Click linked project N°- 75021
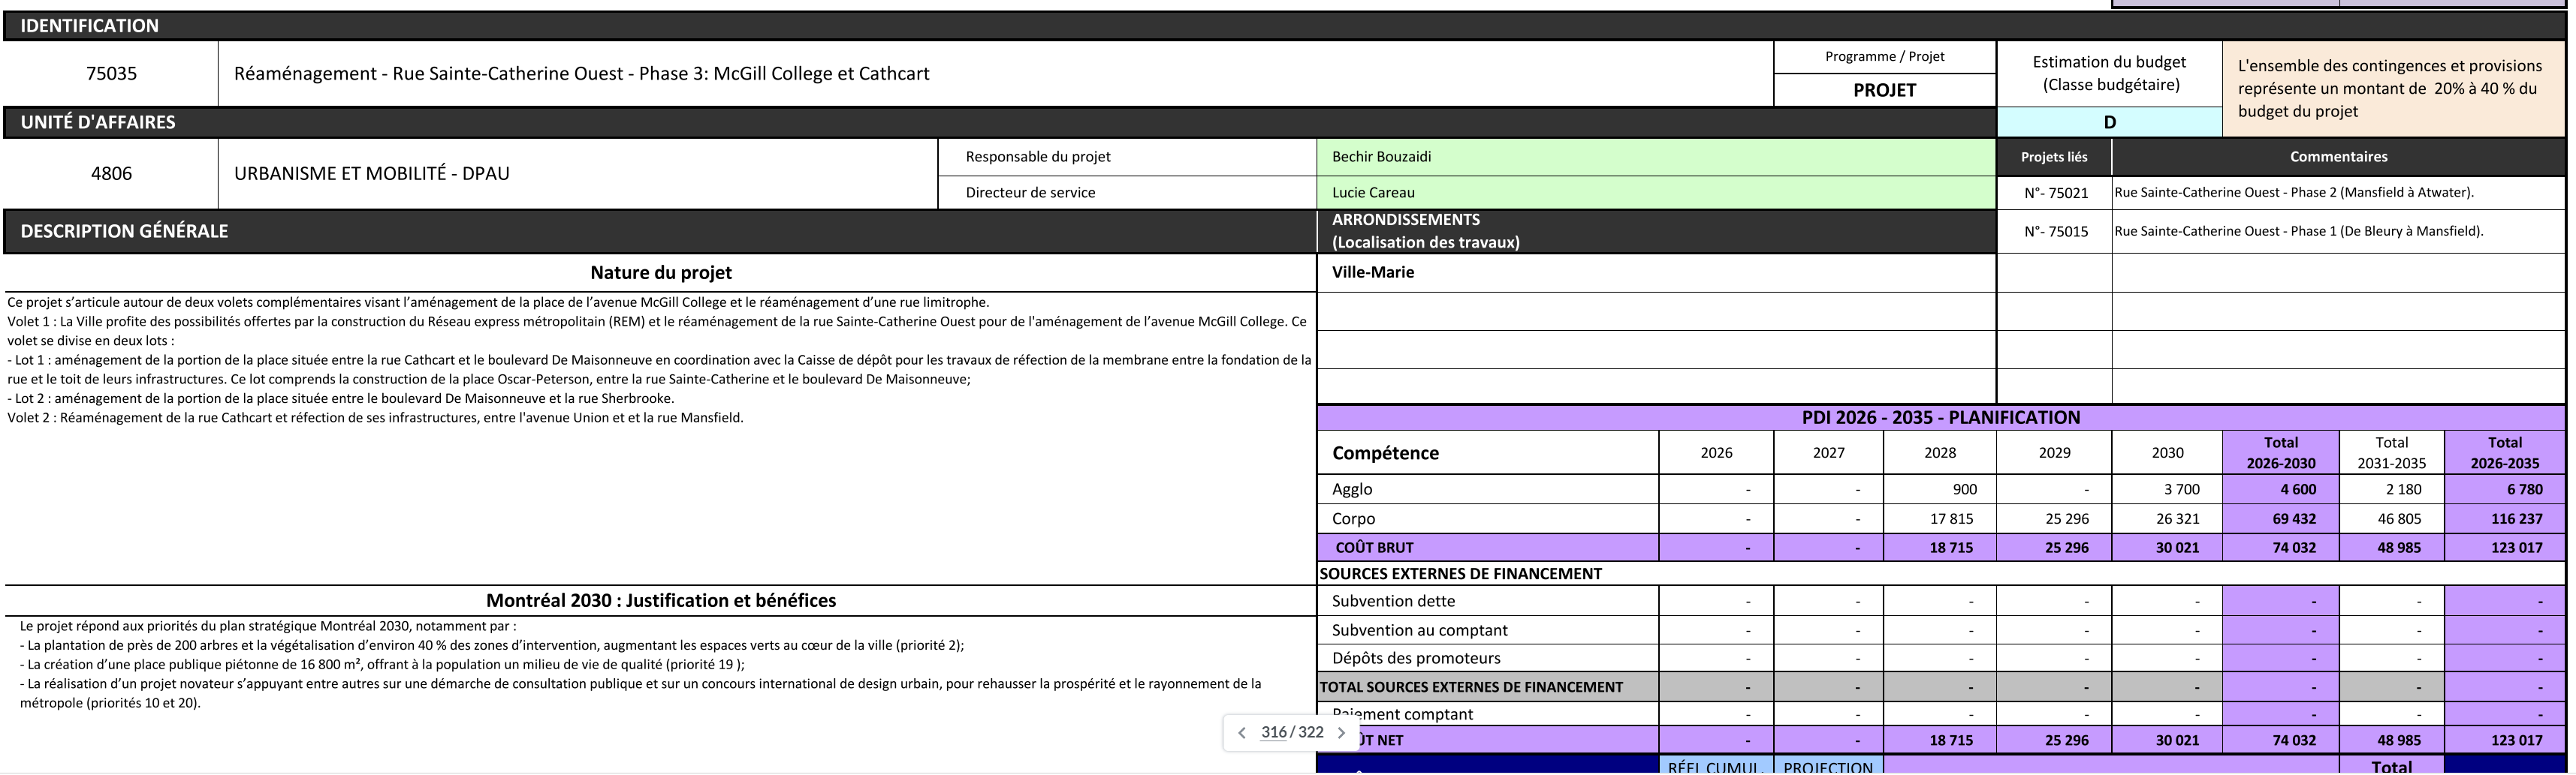The width and height of the screenshot is (2576, 775). tap(2055, 193)
